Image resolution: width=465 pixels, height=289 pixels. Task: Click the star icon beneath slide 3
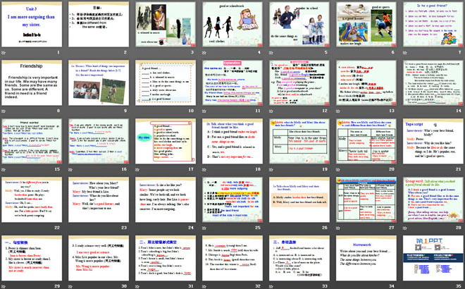[x=137, y=52]
